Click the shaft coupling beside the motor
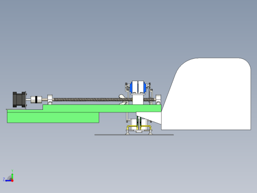The width and height of the screenshot is (257, 193). pyautogui.click(x=36, y=99)
